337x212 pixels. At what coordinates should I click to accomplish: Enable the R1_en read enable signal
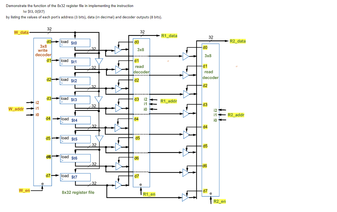pos(150,194)
